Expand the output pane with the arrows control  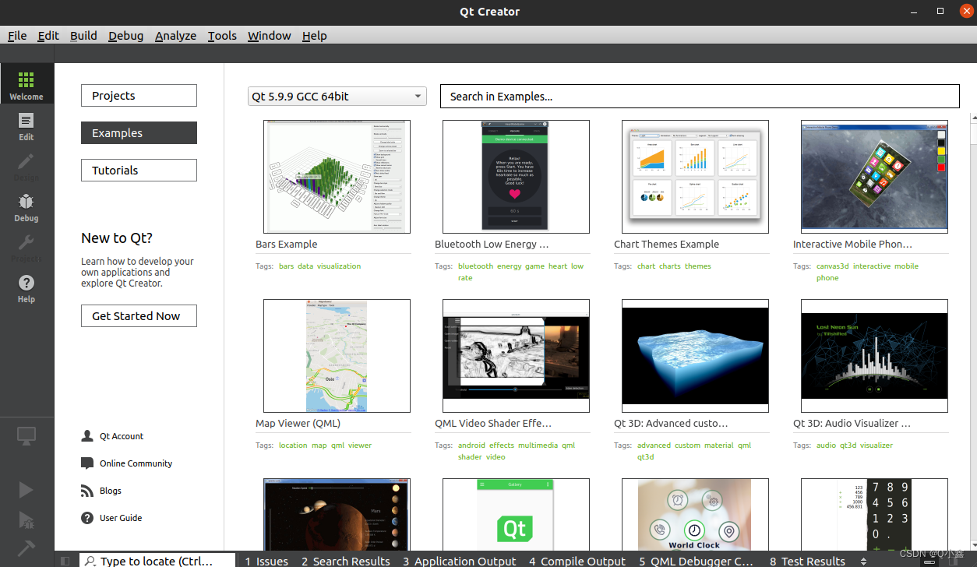[x=863, y=560]
